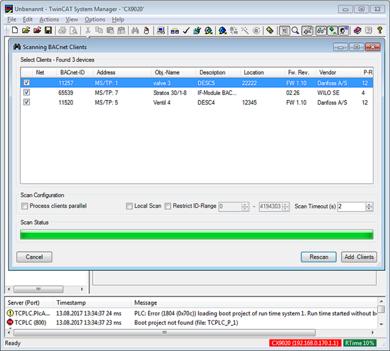Click the Scan Devices magic wand icon

click(x=245, y=31)
